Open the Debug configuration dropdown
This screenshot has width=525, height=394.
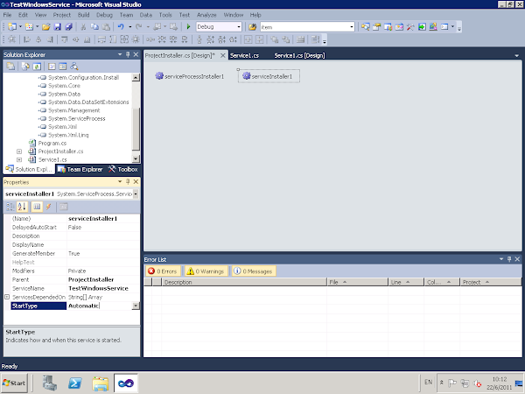(x=239, y=27)
